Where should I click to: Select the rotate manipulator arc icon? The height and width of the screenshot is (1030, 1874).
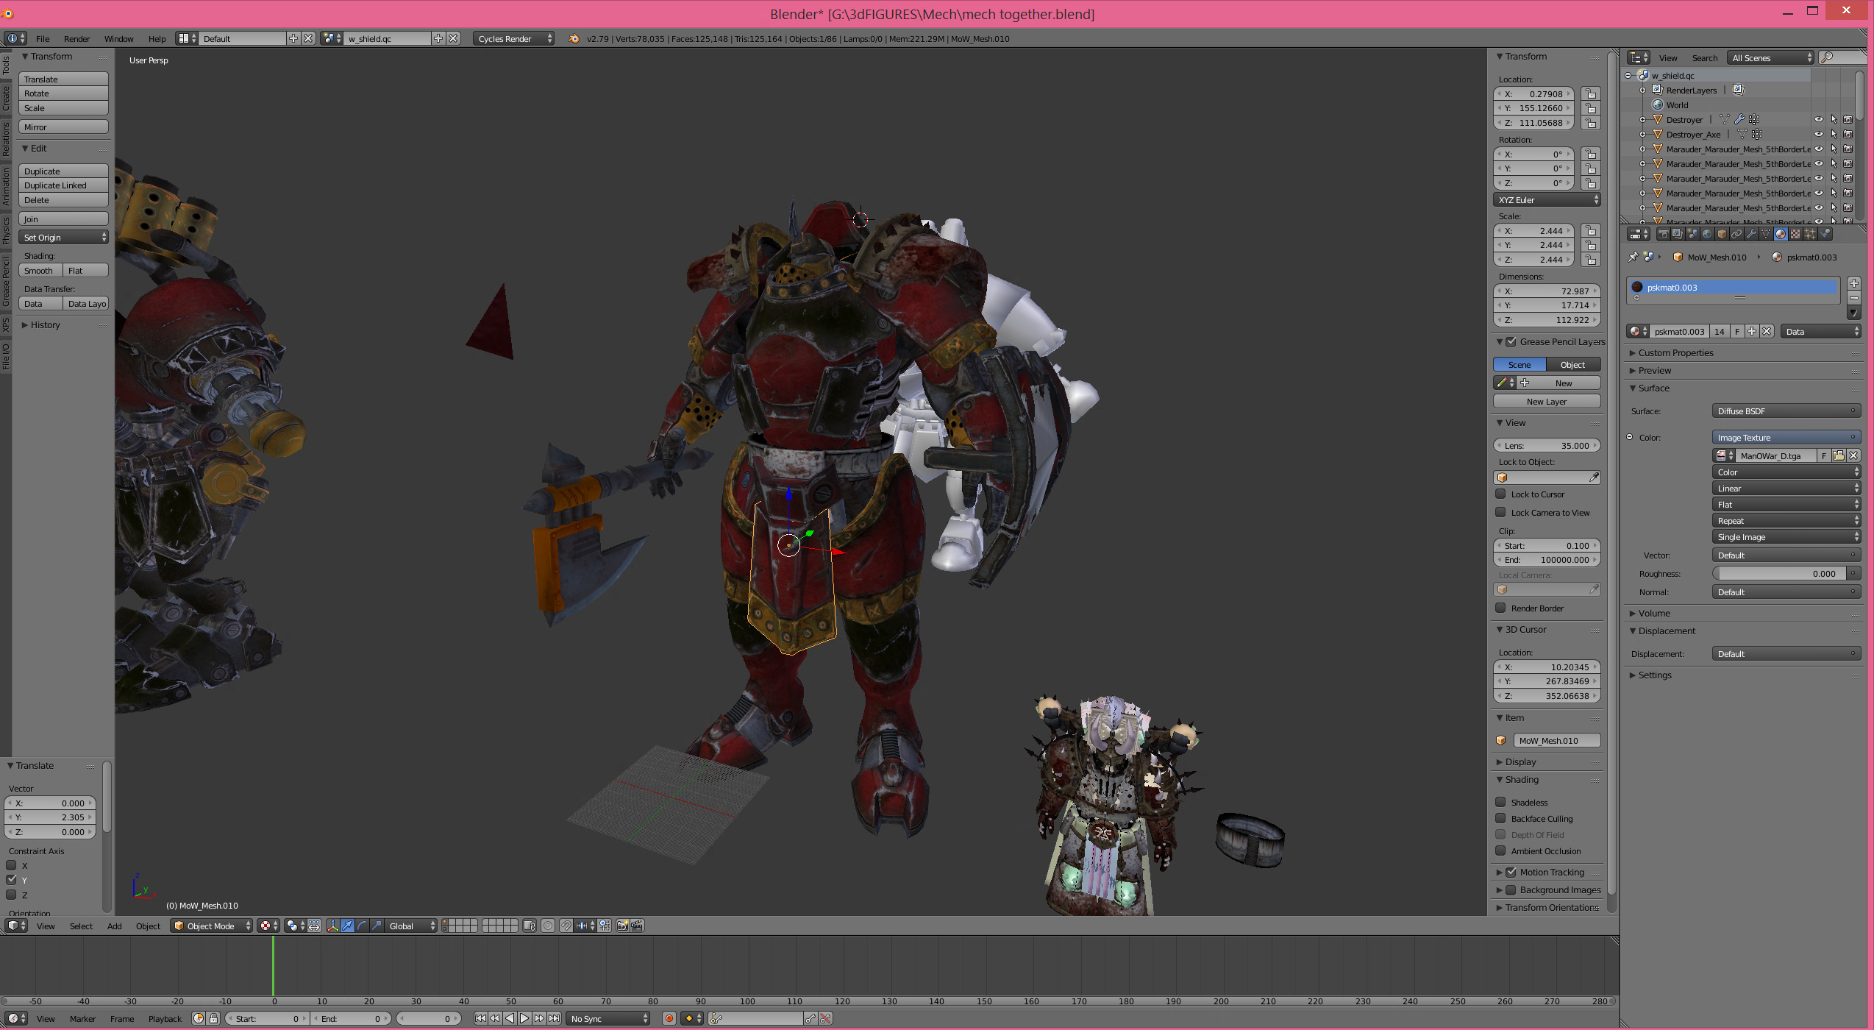(x=362, y=926)
